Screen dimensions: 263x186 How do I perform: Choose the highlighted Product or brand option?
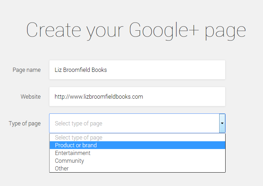click(x=76, y=145)
